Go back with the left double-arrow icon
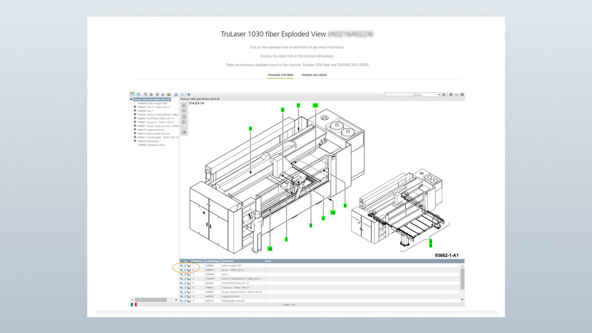 coord(157,95)
